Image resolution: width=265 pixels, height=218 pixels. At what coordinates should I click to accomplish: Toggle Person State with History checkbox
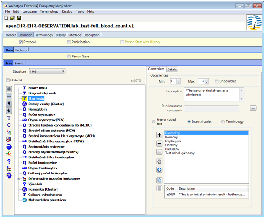(122, 42)
